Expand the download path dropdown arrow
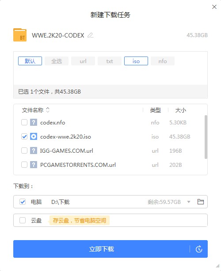221x271 pixels. (189, 202)
